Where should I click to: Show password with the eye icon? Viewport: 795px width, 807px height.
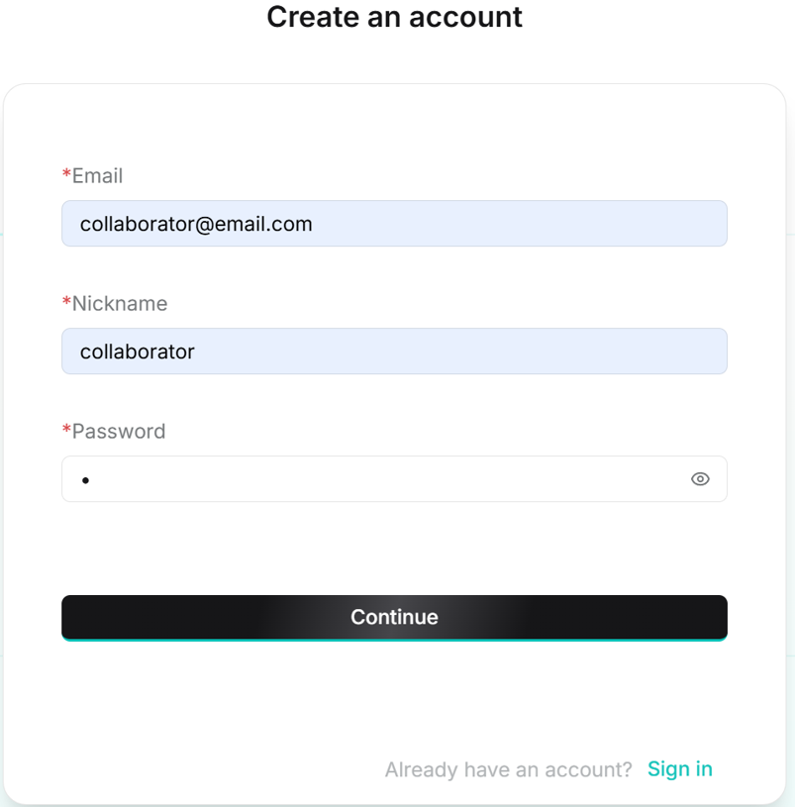[x=700, y=479]
